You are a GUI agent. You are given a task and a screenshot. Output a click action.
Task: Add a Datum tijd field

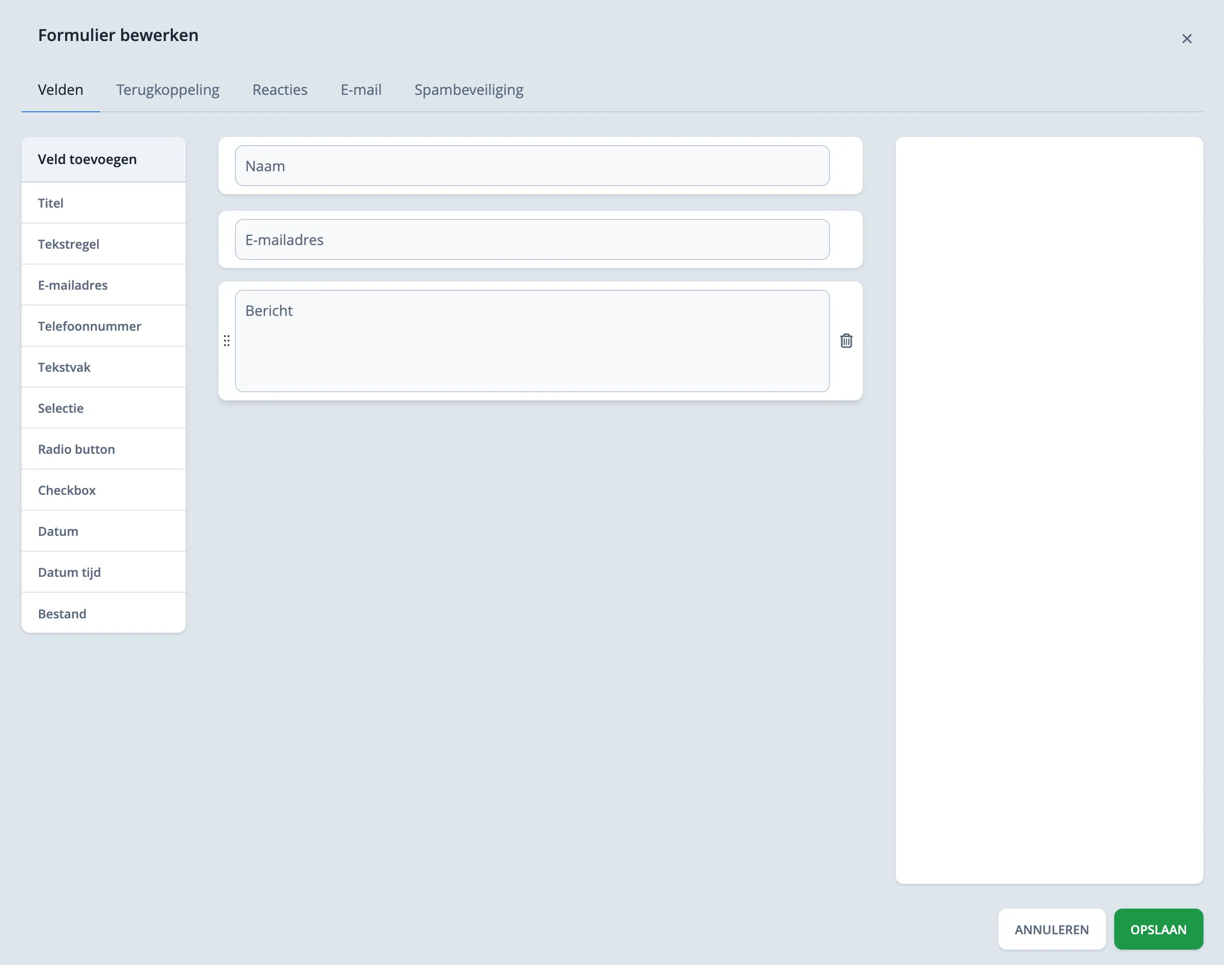pyautogui.click(x=104, y=572)
